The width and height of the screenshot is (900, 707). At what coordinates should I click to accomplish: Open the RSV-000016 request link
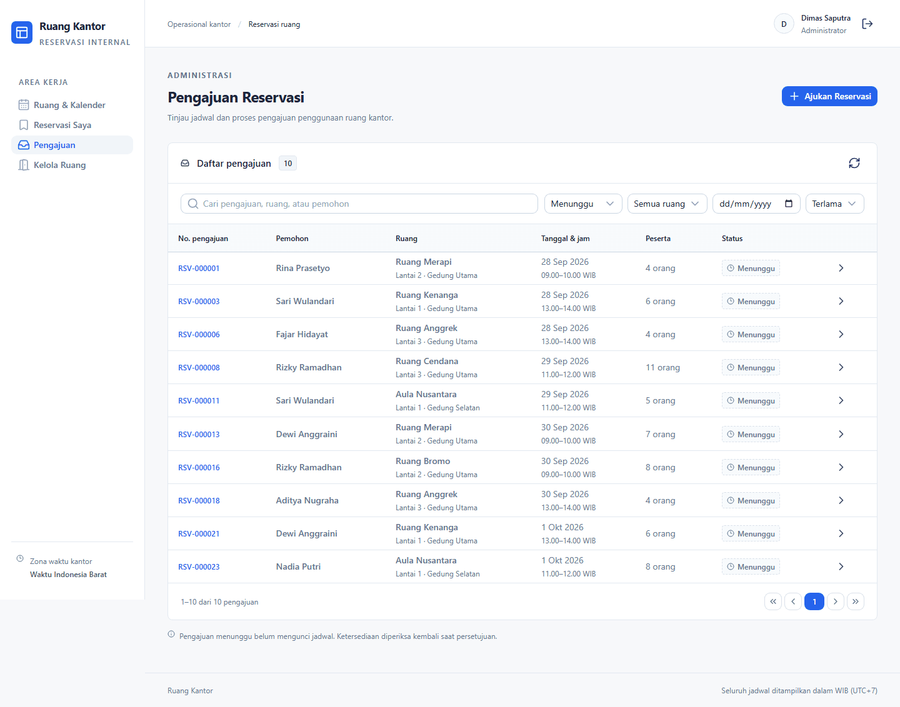coord(199,467)
